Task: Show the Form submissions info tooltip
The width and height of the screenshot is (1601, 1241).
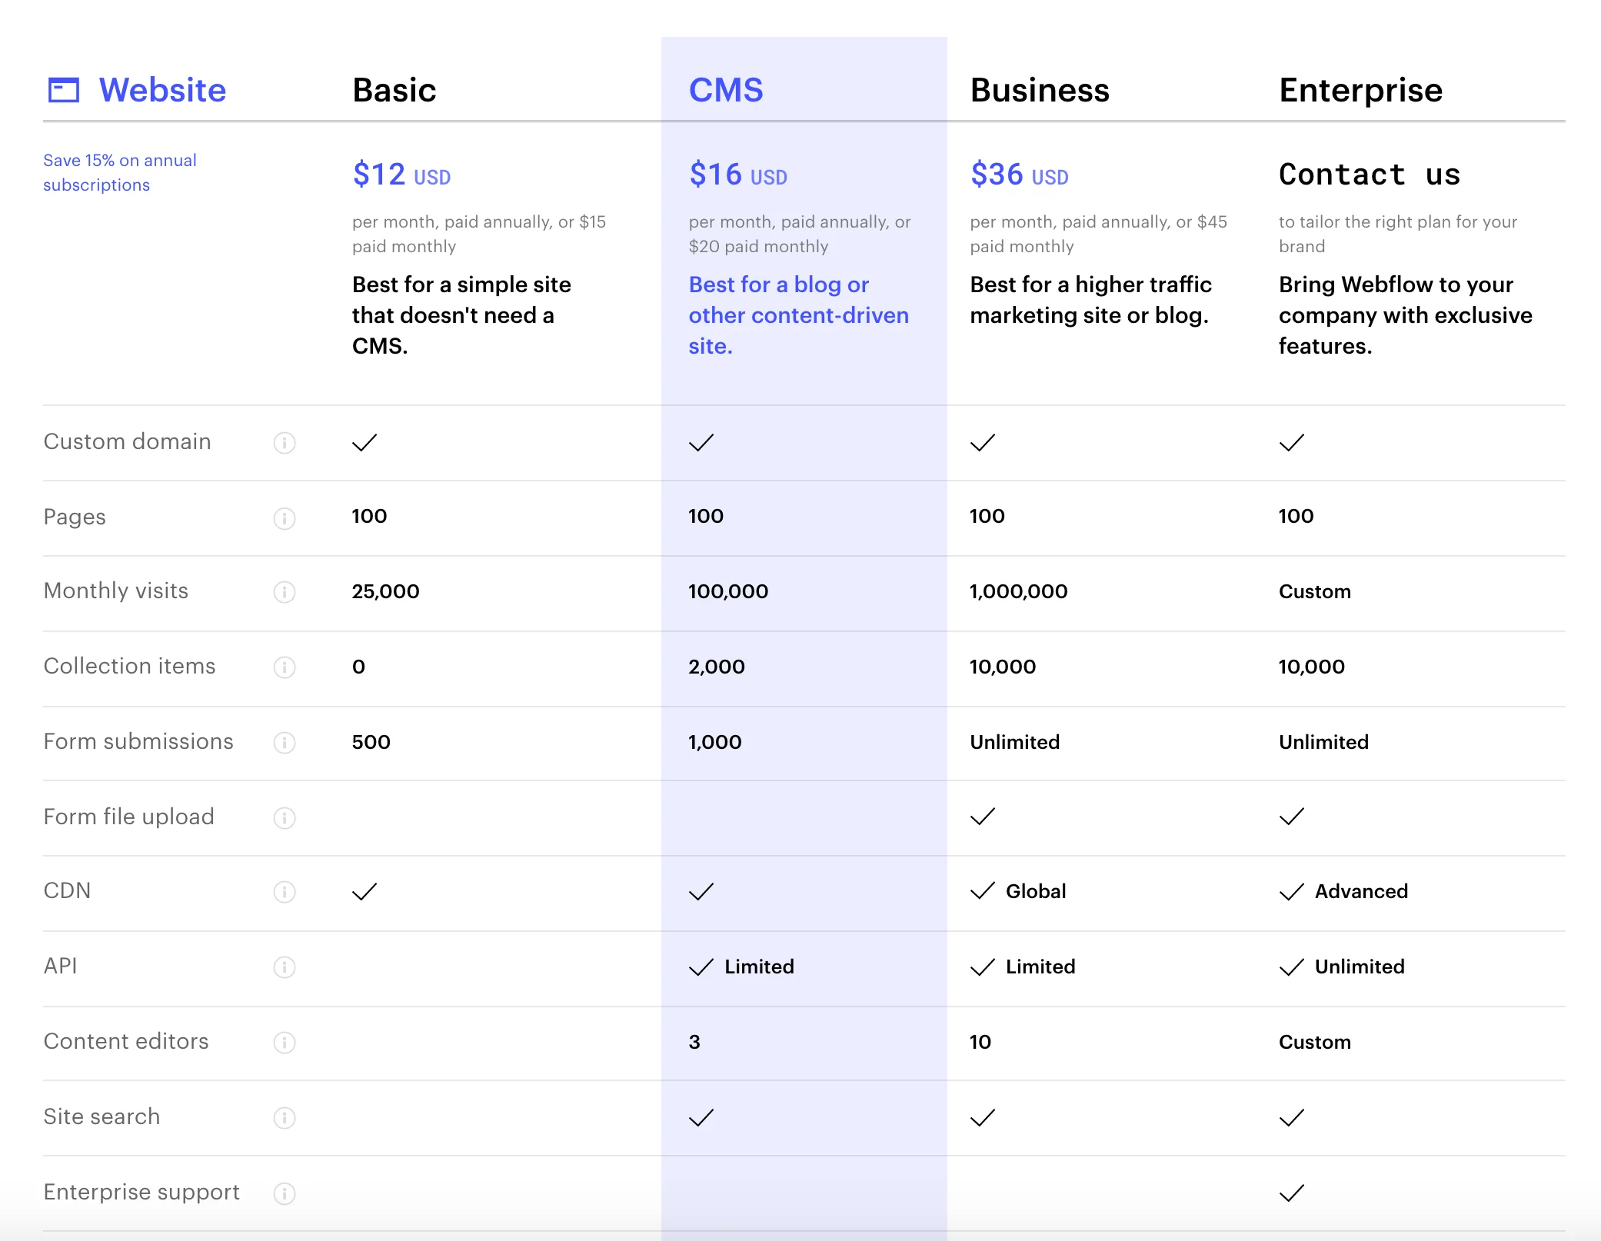Action: [x=285, y=743]
